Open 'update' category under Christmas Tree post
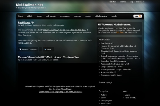The height and width of the screenshot is (106, 160). tap(56, 60)
